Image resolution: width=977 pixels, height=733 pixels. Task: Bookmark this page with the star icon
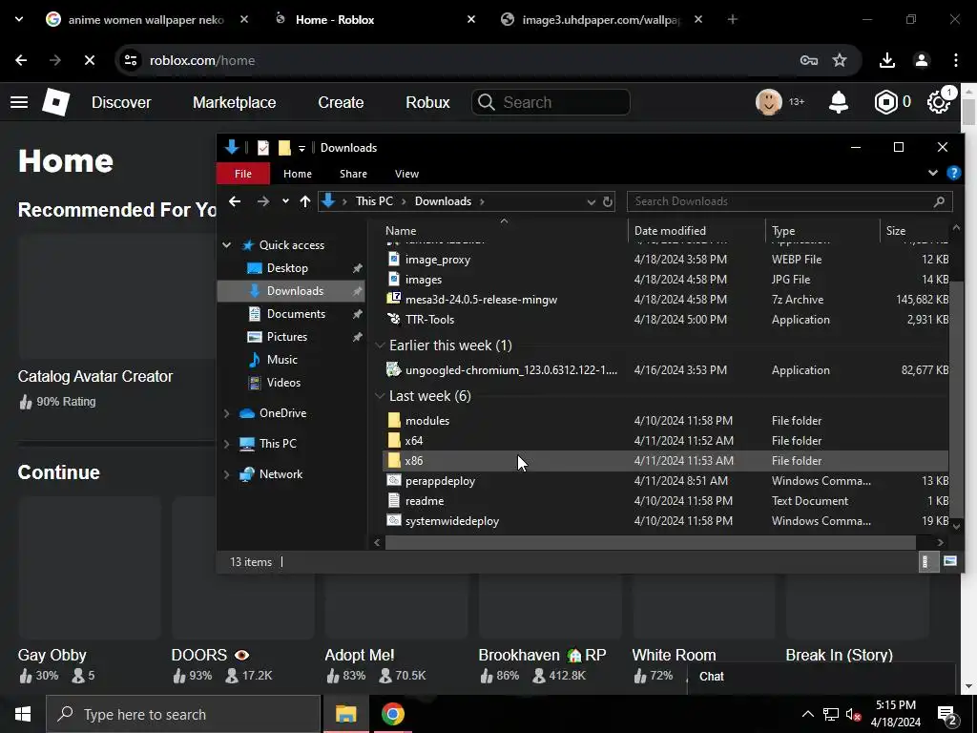(840, 60)
